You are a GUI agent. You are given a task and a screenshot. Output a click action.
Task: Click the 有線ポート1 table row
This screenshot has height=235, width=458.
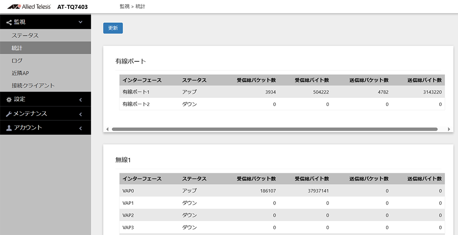point(282,92)
